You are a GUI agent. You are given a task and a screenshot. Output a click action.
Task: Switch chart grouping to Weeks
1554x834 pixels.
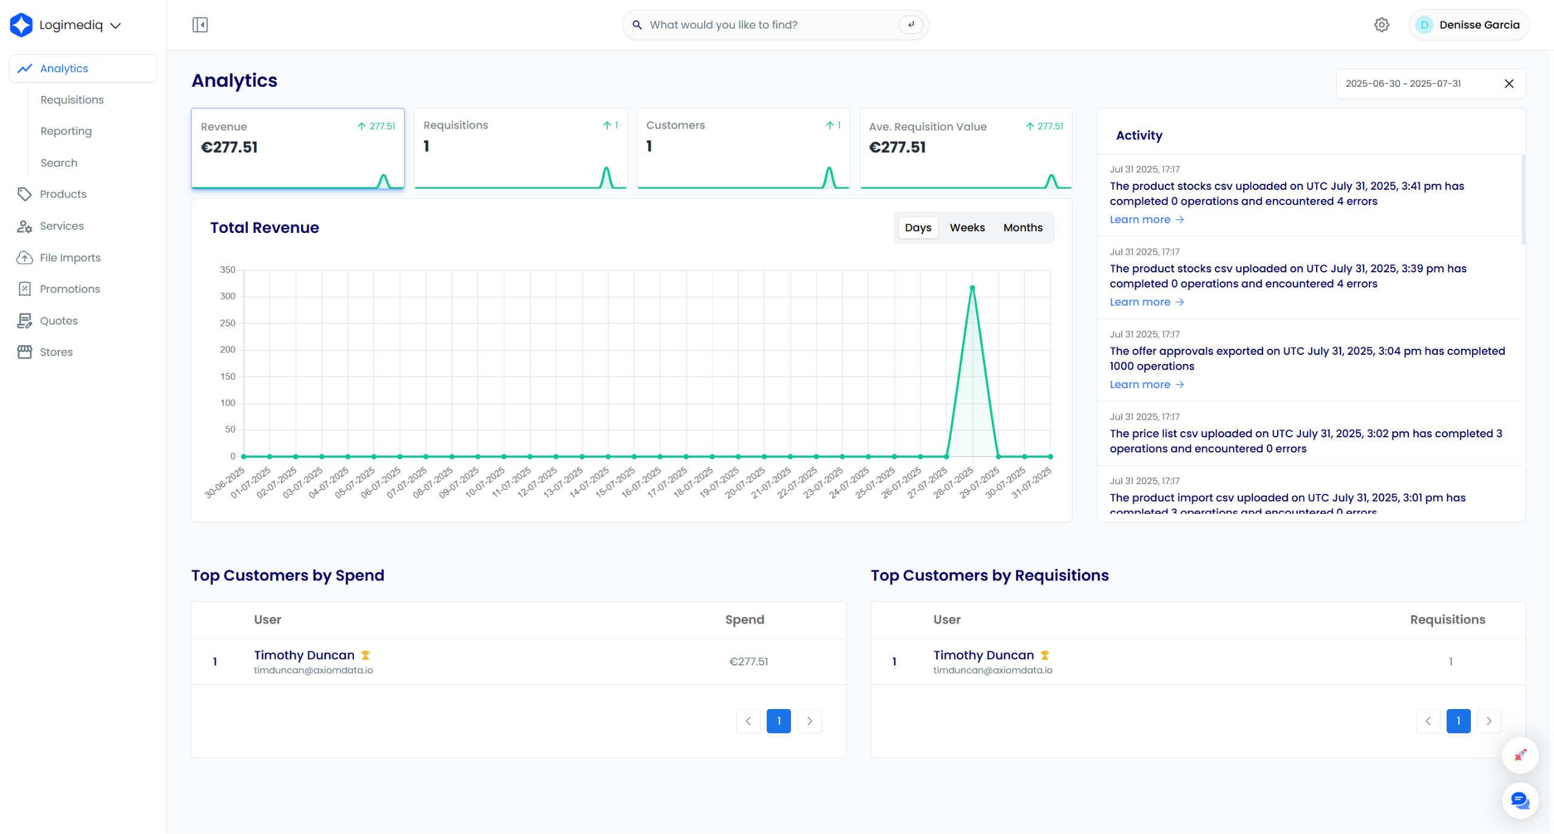coord(967,227)
